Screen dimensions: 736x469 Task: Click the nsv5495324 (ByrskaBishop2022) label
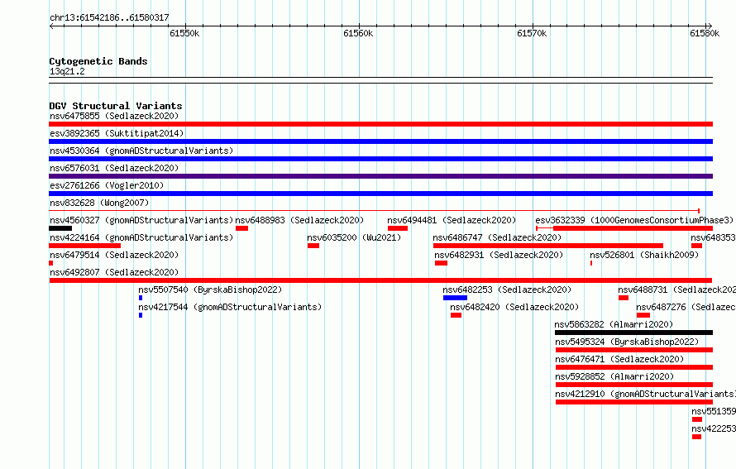[627, 342]
